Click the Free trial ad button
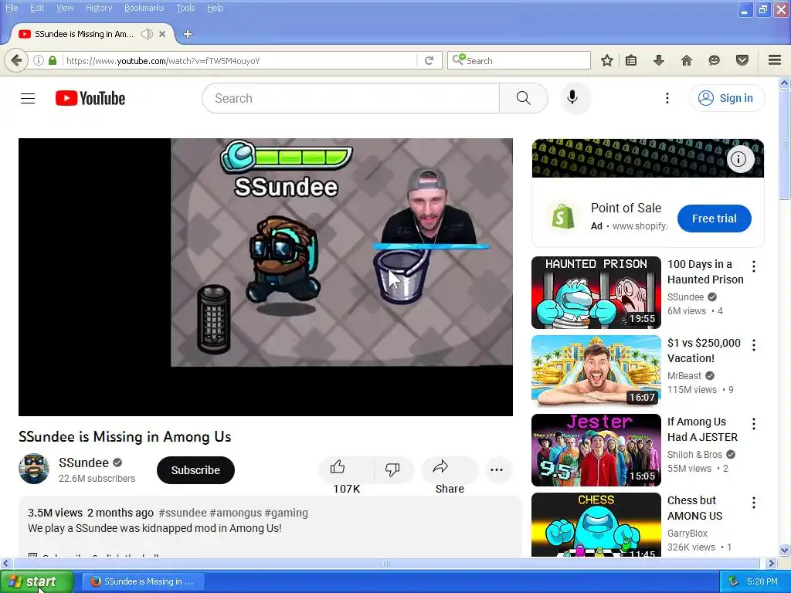The width and height of the screenshot is (791, 593). click(714, 219)
